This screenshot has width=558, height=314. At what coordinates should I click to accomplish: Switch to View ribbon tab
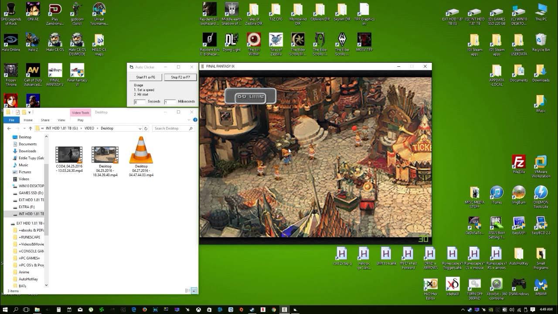point(61,120)
